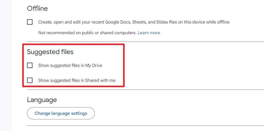Tick the My Drive suggested files checkbox
The width and height of the screenshot is (264, 131).
pos(30,65)
